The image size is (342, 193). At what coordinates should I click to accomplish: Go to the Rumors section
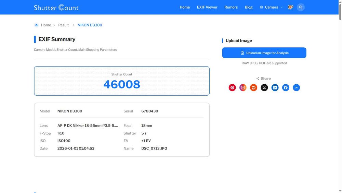[231, 7]
